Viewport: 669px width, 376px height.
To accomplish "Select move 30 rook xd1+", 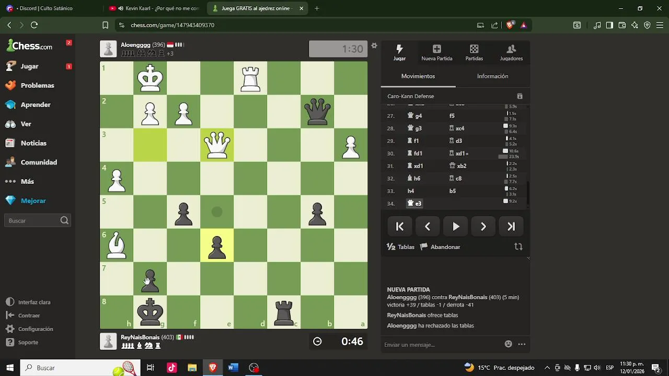I will pos(459,154).
